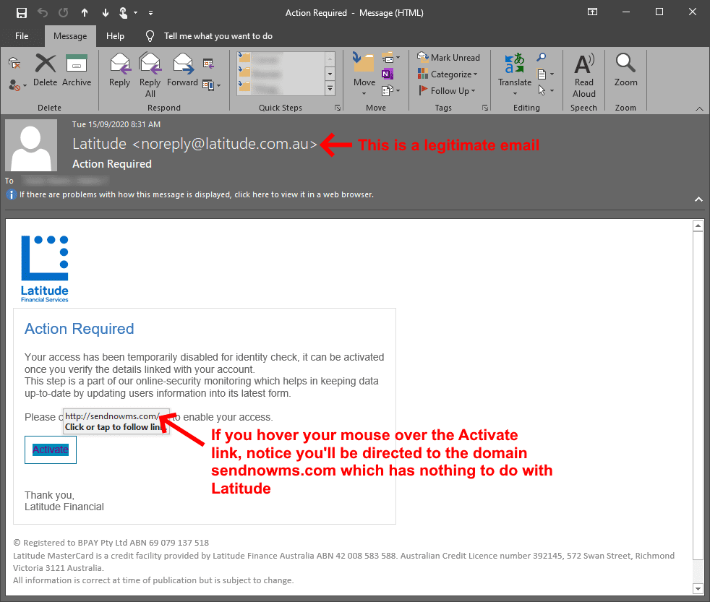Screen dimensions: 710x602
Task: Open Customize Quick Access Toolbar dropdown
Action: (151, 13)
